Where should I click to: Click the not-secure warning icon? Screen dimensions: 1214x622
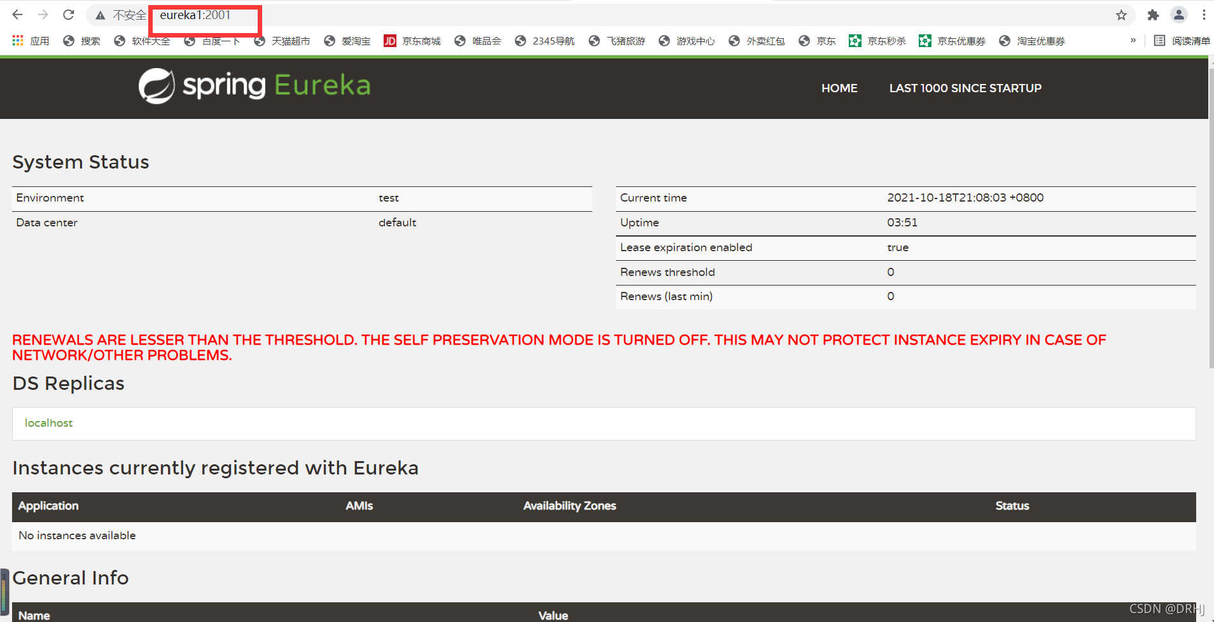(x=100, y=15)
